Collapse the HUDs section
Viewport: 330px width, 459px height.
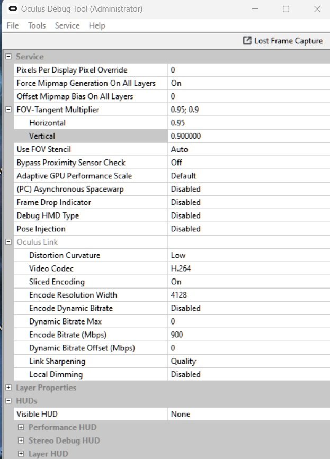[8, 400]
